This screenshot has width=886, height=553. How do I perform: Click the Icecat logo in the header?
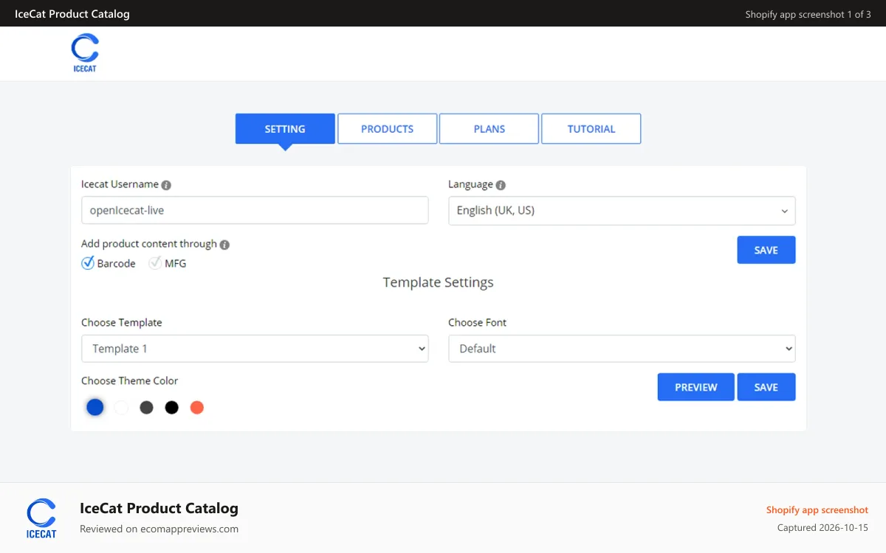pos(85,53)
